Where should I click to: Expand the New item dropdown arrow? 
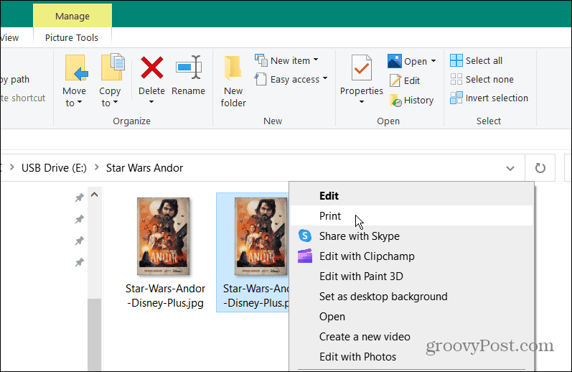(316, 60)
